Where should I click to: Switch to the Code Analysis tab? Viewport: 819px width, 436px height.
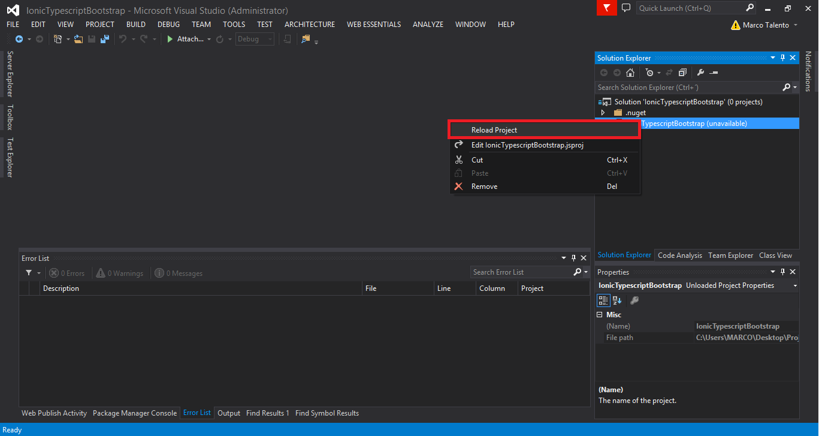pos(680,255)
